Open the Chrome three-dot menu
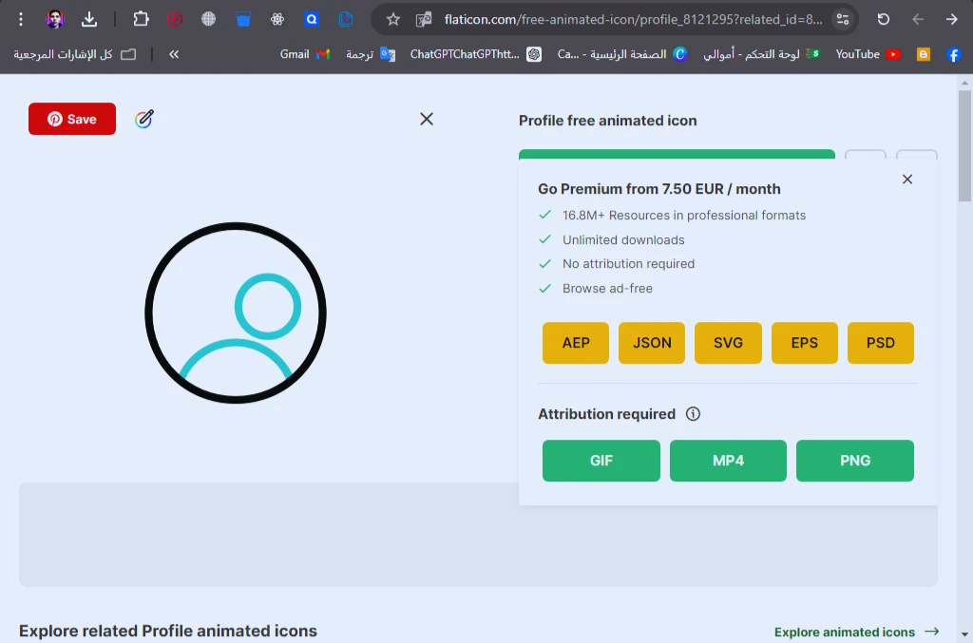Screen dimensions: 973x643 point(21,19)
